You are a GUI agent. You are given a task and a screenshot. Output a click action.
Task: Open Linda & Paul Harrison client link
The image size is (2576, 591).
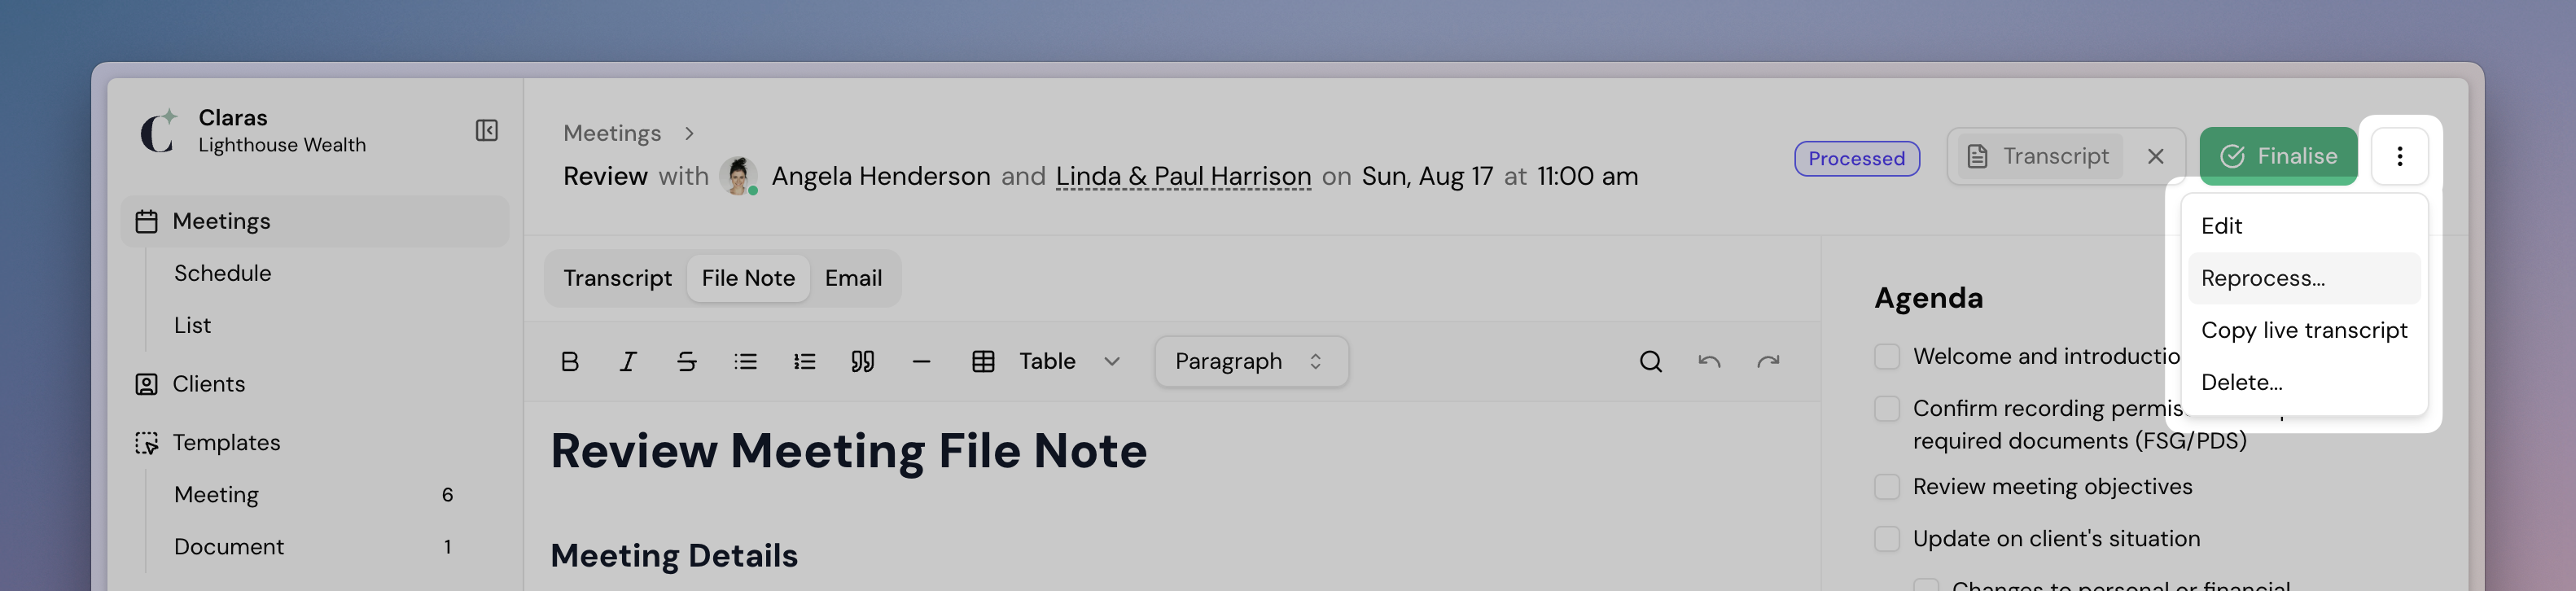tap(1183, 176)
